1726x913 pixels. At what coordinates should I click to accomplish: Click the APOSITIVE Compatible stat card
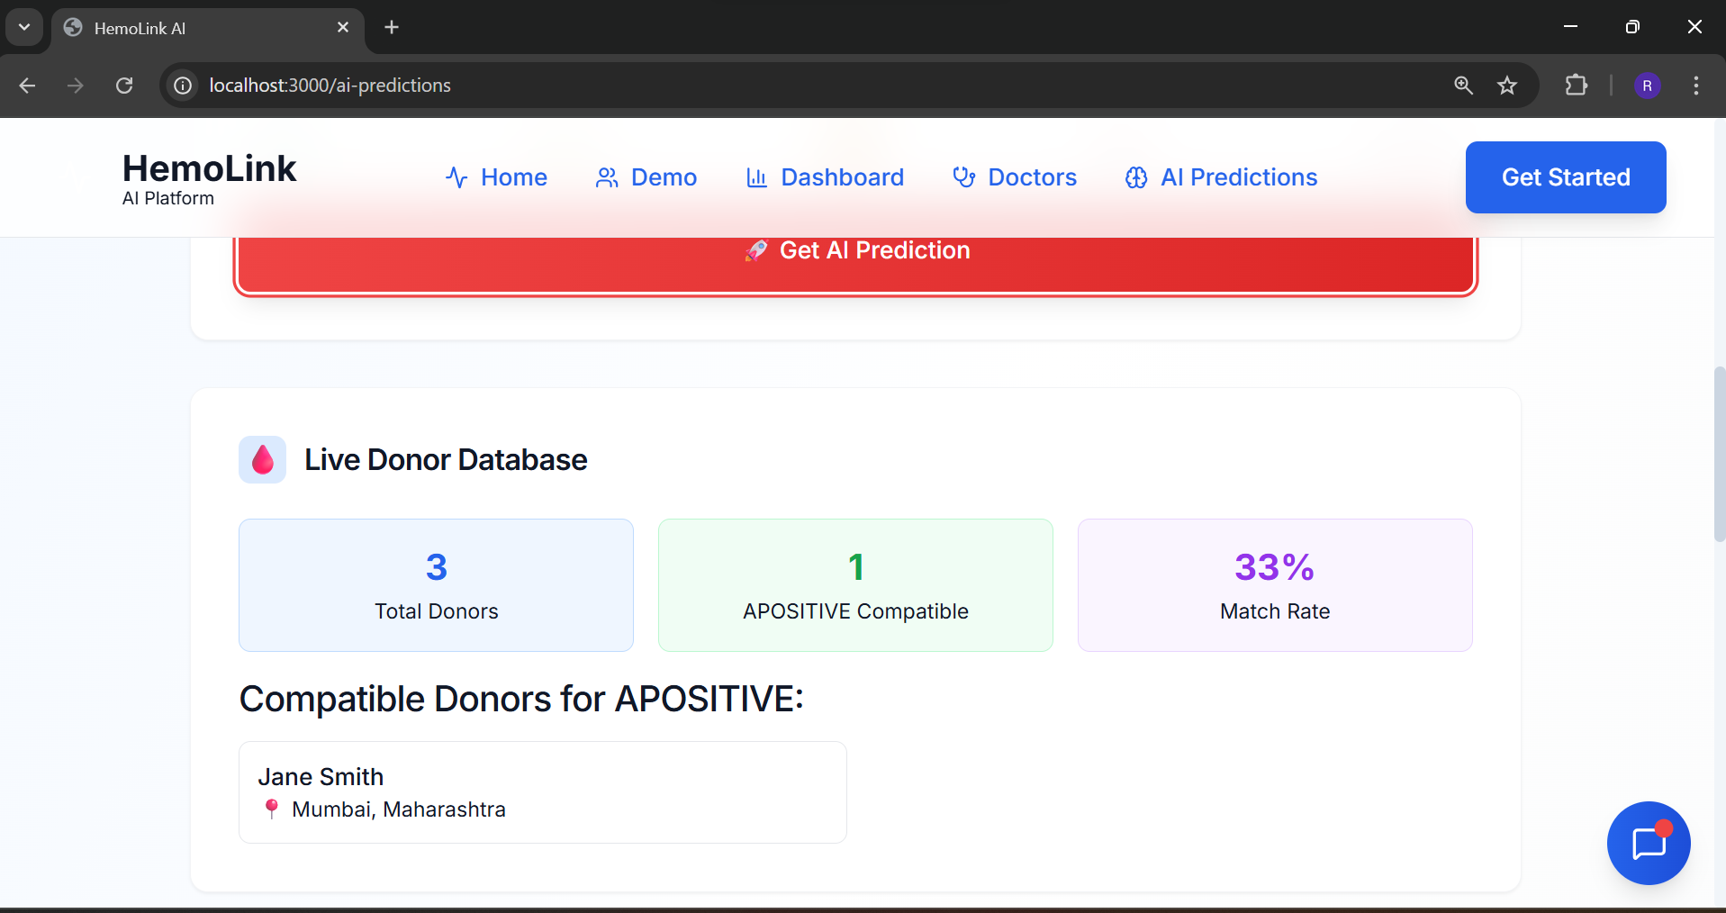(855, 585)
